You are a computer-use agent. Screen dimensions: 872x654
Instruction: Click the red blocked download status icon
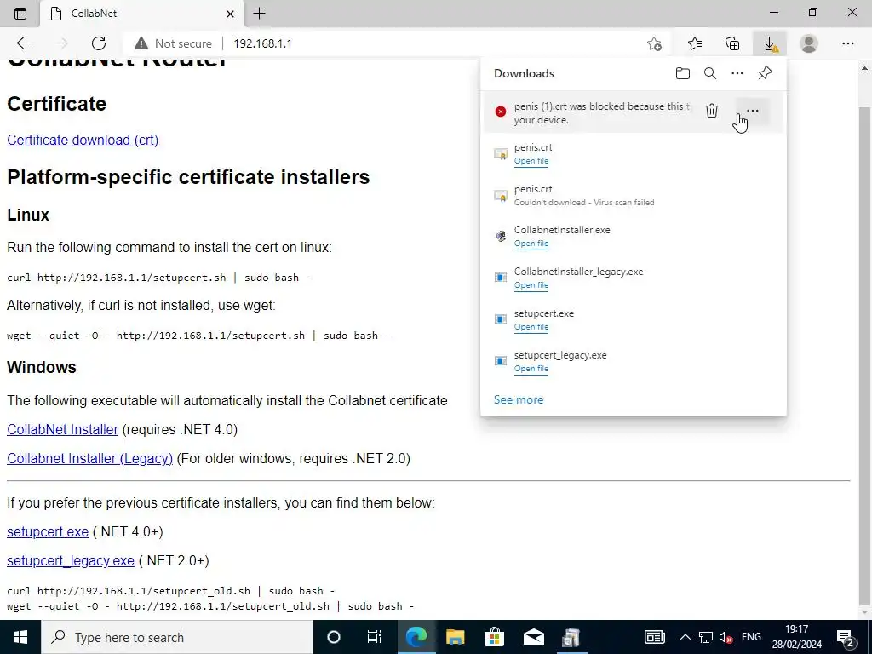coord(501,112)
